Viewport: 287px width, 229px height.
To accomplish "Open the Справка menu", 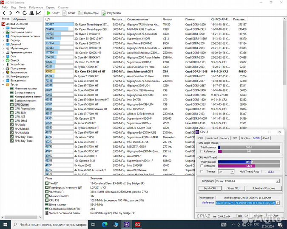I will point(63,7).
